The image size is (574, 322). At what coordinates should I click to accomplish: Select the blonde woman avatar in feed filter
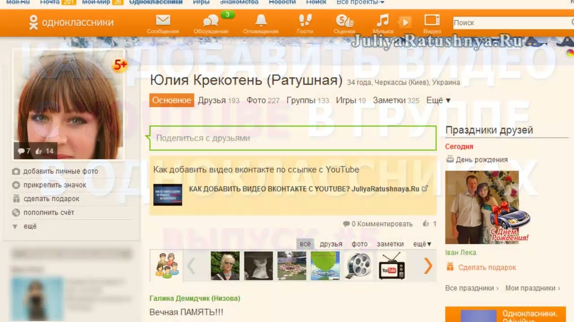[225, 266]
